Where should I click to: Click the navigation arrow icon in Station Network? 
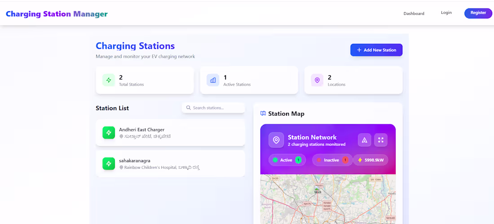tap(365, 140)
